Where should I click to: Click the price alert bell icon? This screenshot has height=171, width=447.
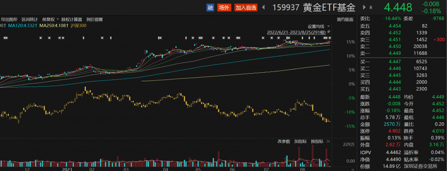pyautogui.click(x=371, y=8)
